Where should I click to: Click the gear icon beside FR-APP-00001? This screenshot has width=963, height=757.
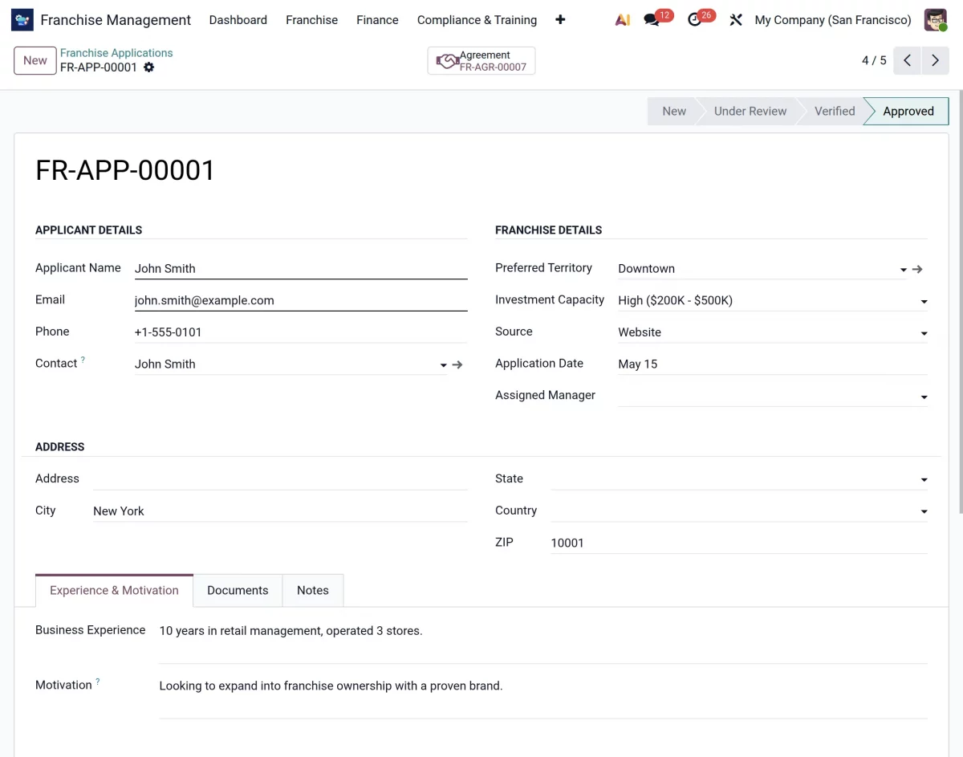tap(148, 67)
